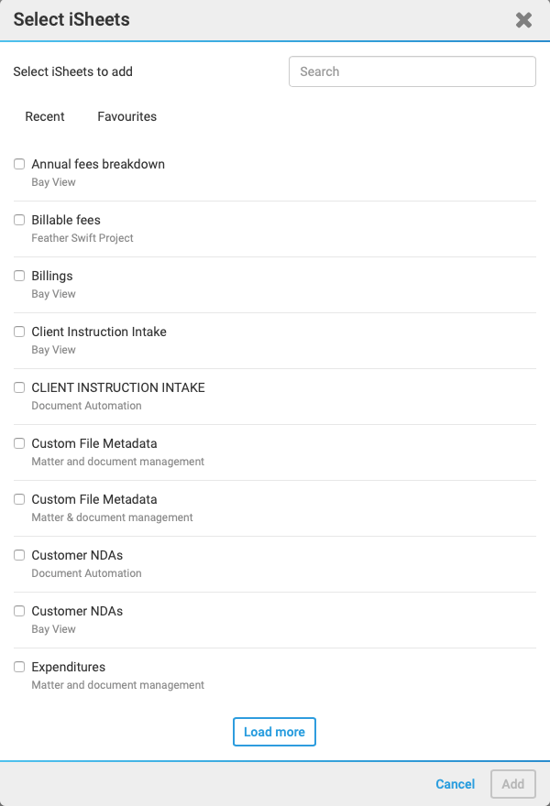Screen dimensions: 550x806
Task: Select the Billings checkbox
Action: click(19, 276)
